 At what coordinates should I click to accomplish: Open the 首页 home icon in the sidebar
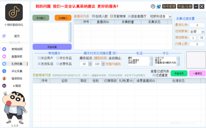pos(4,36)
